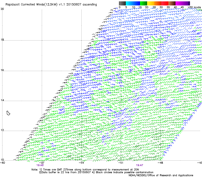Click the legend label "25"
202x177 pixels.
tap(154, 7)
